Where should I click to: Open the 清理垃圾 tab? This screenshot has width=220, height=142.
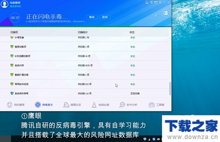point(72,105)
